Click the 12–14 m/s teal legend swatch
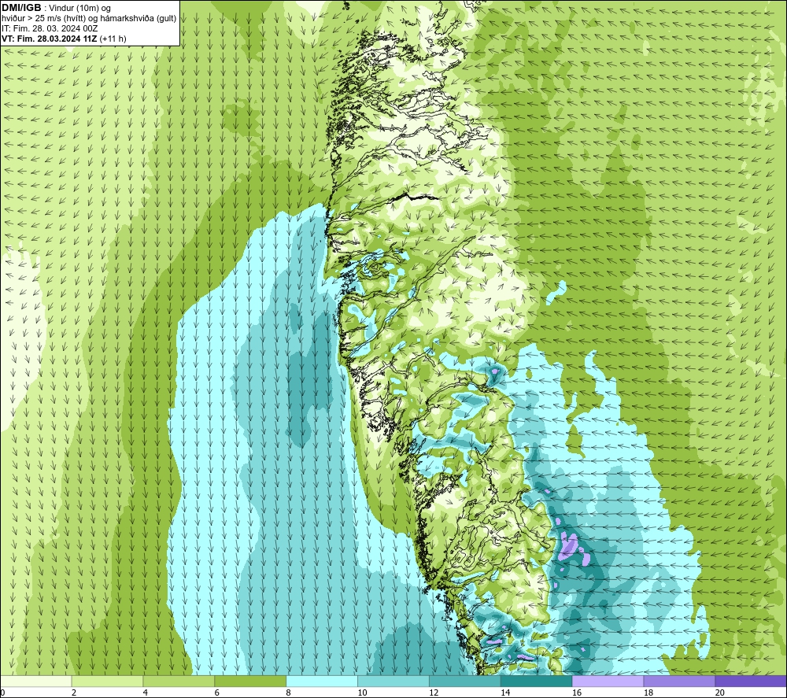Screen dimensions: 787x698 [x=465, y=681]
